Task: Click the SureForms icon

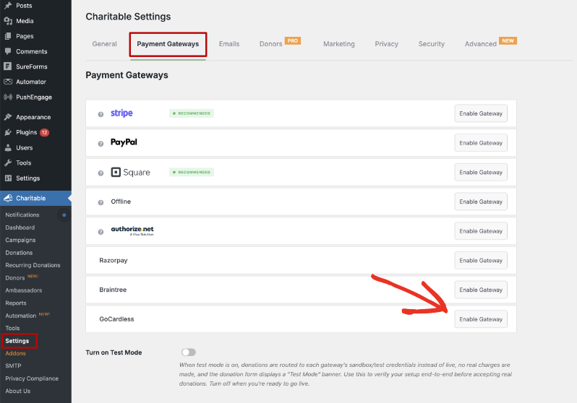Action: [x=8, y=66]
